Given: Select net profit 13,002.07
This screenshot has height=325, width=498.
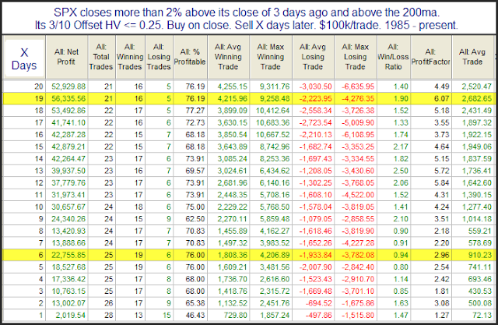Looking at the screenshot, I should click(68, 303).
